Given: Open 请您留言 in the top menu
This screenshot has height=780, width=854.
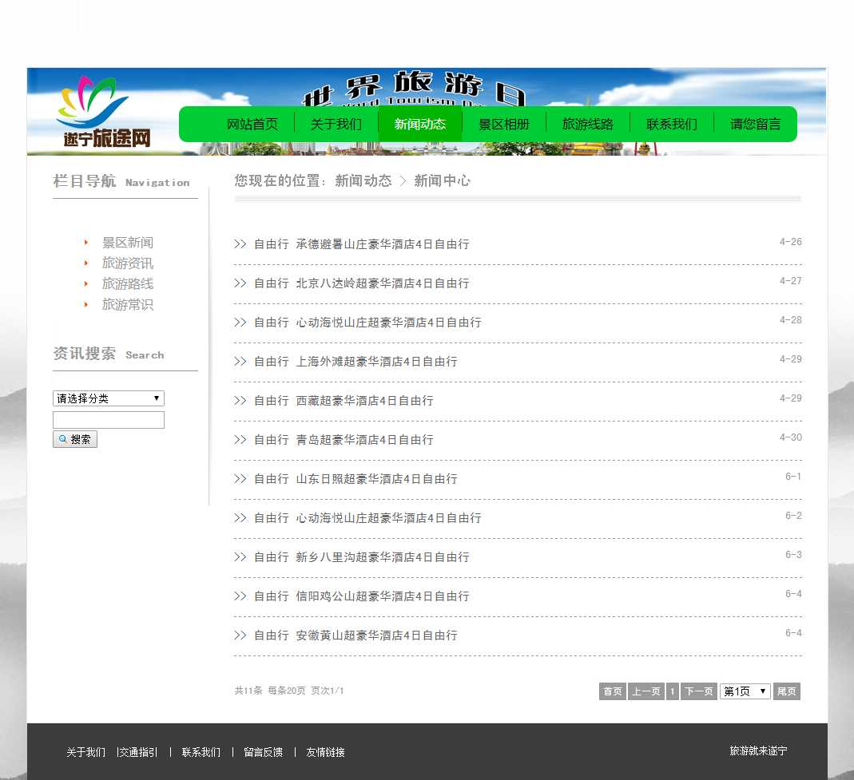Looking at the screenshot, I should [x=756, y=124].
